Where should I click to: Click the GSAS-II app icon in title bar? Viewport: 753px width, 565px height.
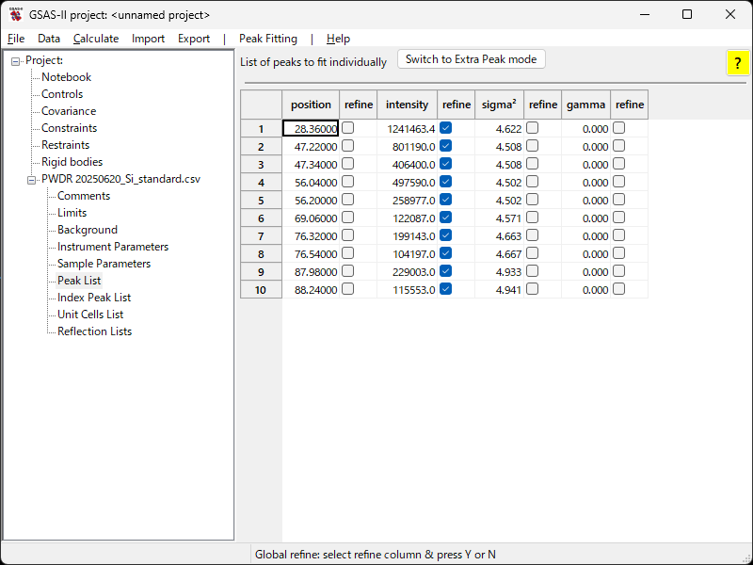pos(15,14)
